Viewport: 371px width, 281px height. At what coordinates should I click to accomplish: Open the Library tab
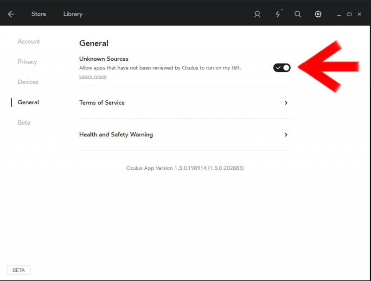(73, 14)
